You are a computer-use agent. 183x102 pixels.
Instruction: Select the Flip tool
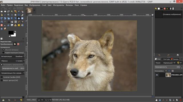22,18
